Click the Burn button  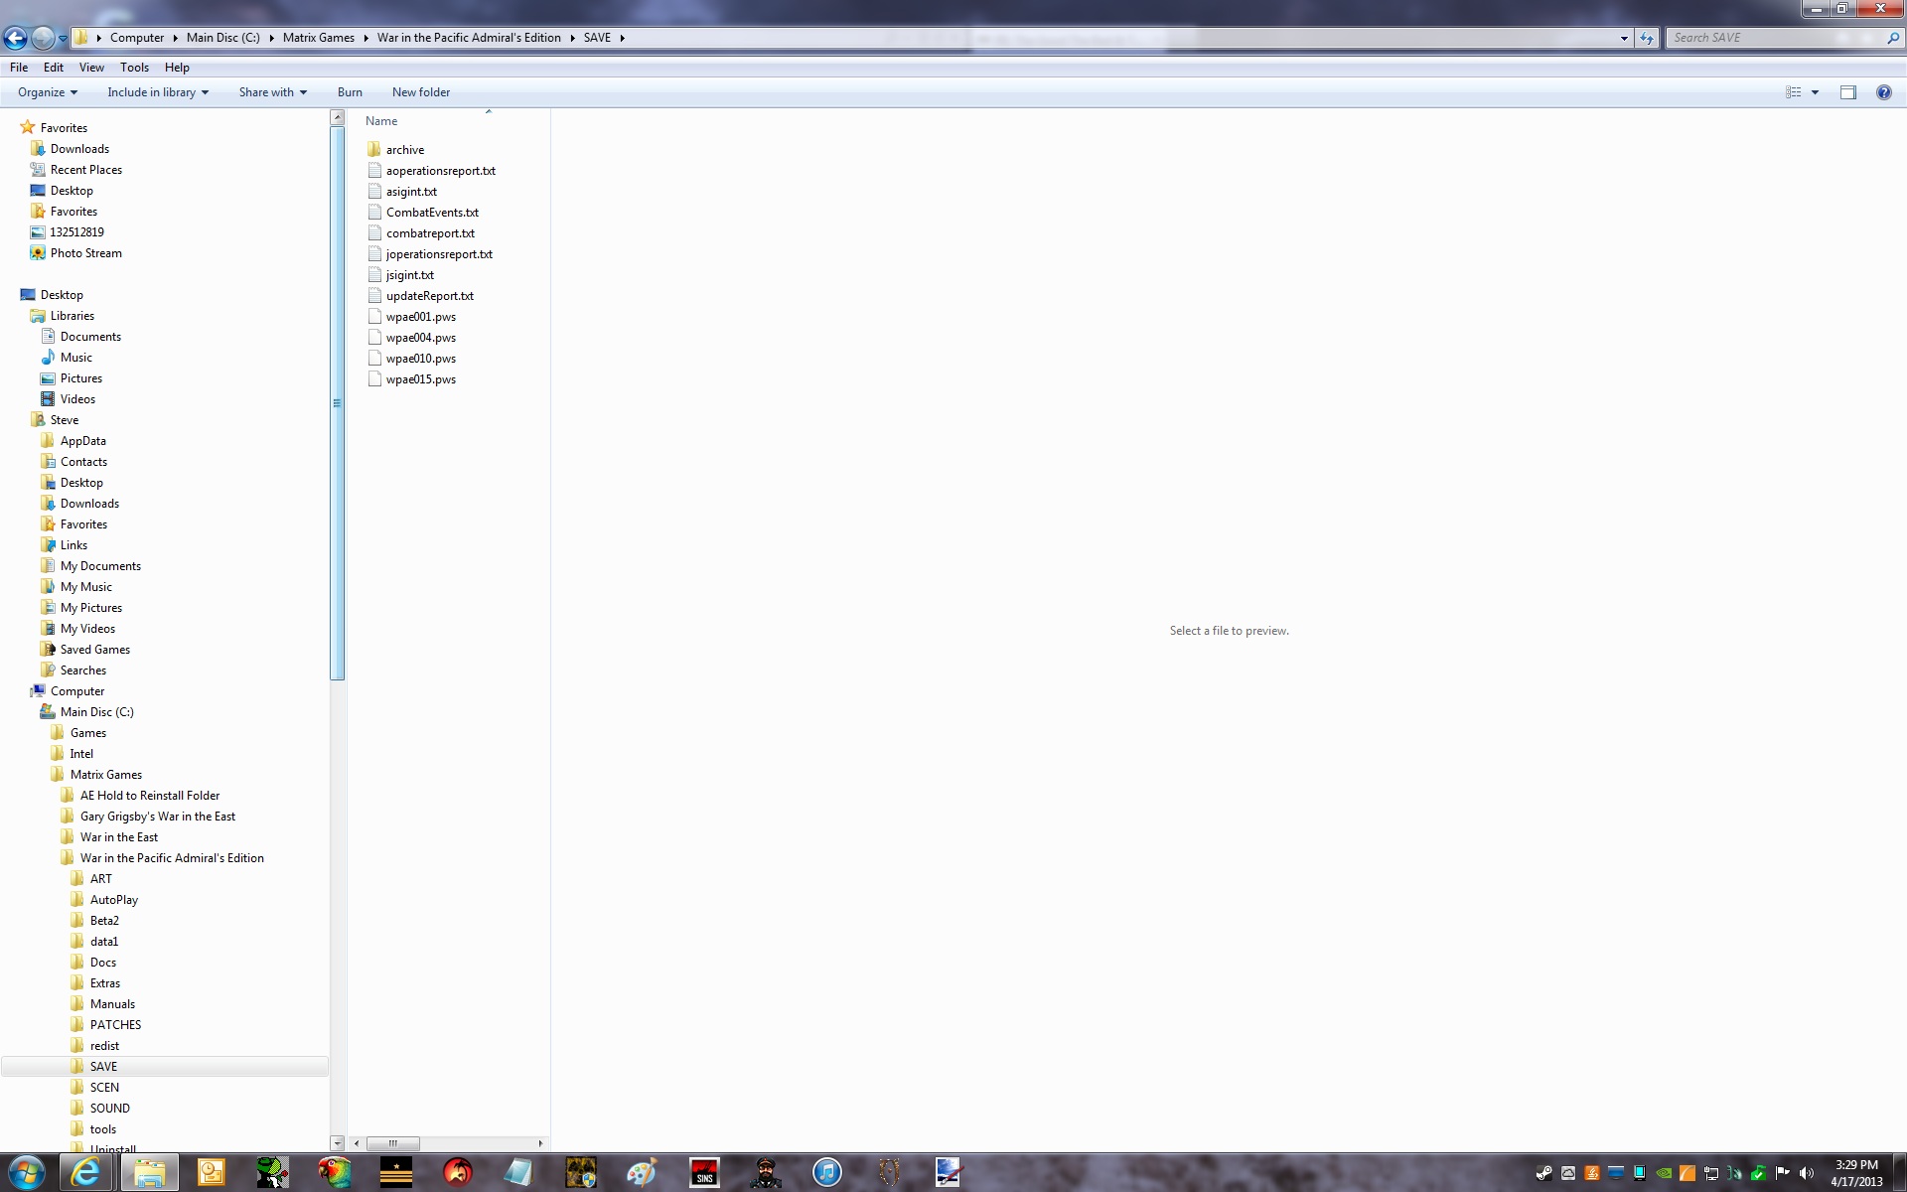point(350,92)
